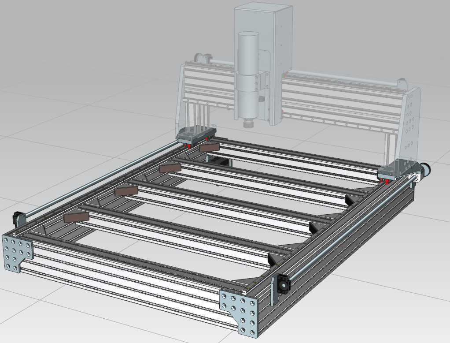The image size is (450, 343).
Task: Select the stepper motor at rear right
Action: pyautogui.click(x=425, y=170)
